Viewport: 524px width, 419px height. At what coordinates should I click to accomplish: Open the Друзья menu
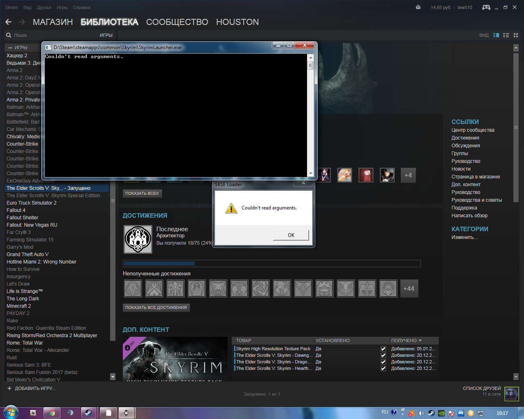coord(44,7)
